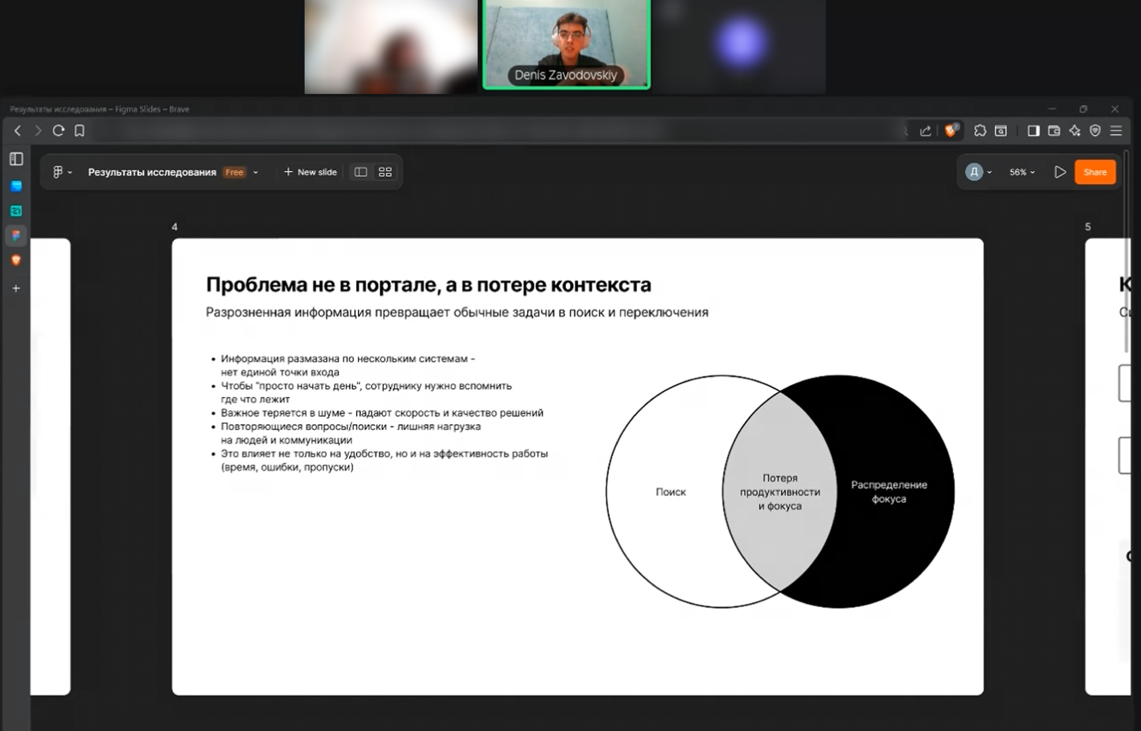The width and height of the screenshot is (1141, 731).
Task: Click the Brave VPN shield icon
Action: (x=1095, y=131)
